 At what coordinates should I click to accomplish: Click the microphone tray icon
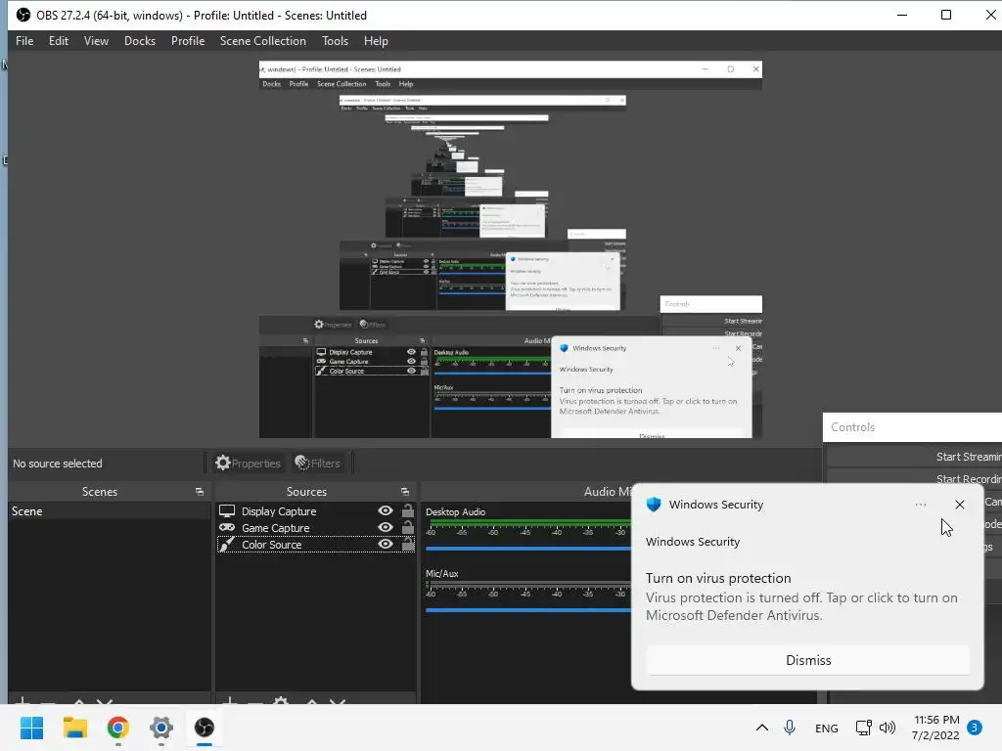[x=790, y=728]
